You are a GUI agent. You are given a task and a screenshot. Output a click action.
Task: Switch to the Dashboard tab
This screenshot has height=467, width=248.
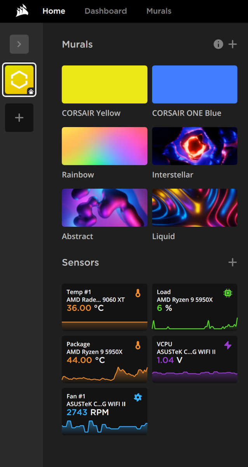tap(106, 11)
